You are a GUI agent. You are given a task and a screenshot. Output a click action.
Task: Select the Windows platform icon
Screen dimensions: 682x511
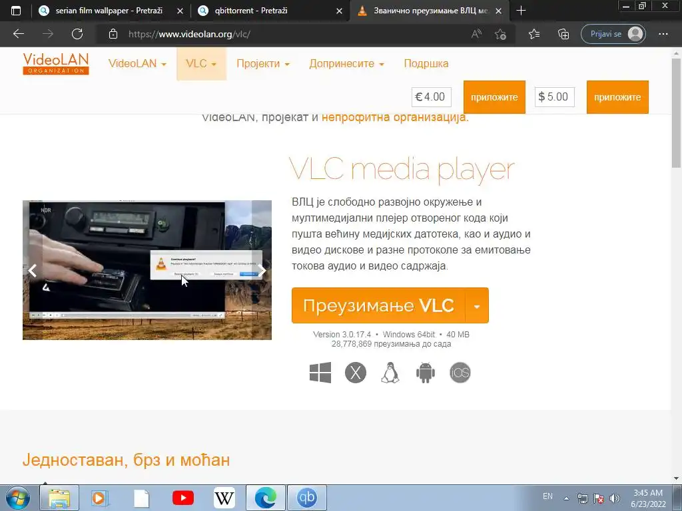click(x=320, y=373)
